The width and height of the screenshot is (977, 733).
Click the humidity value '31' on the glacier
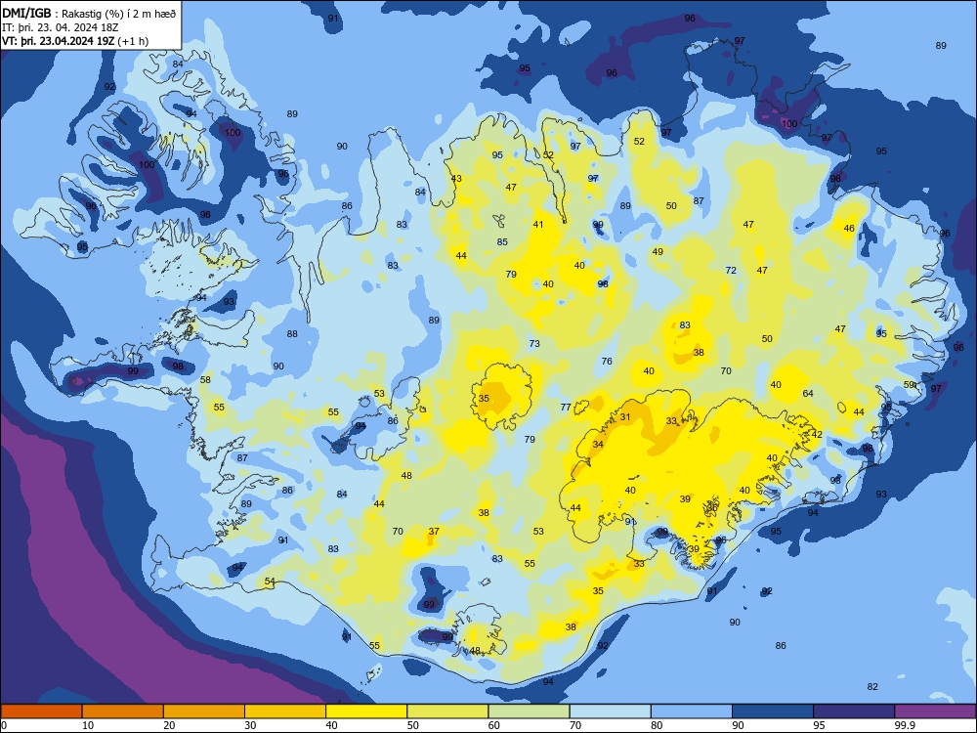pos(625,417)
